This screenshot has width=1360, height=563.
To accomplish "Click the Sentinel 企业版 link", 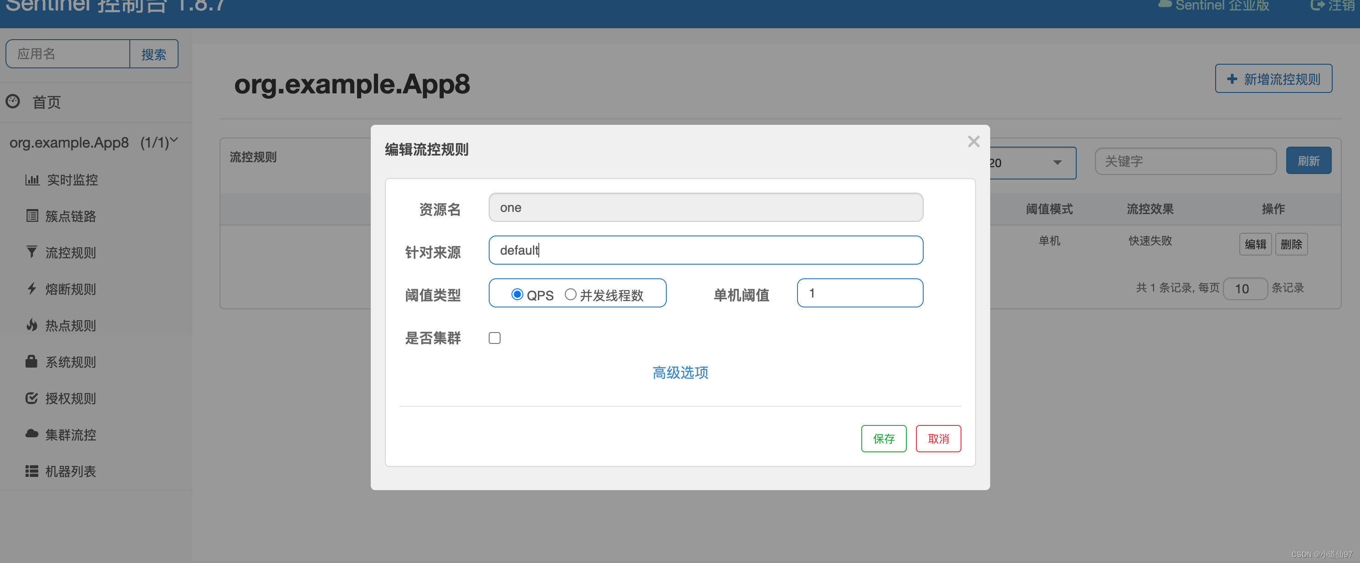I will click(x=1213, y=5).
